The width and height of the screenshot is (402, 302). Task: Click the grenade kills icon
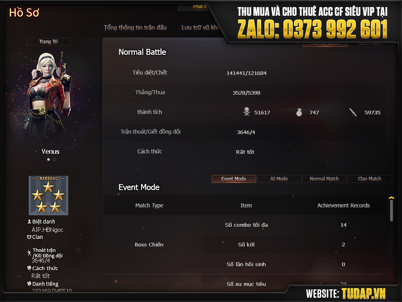pos(299,112)
